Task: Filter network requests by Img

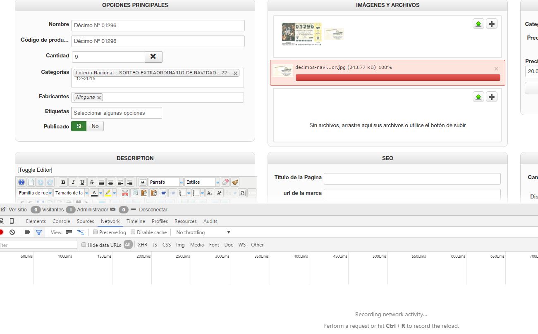Action: 180,245
